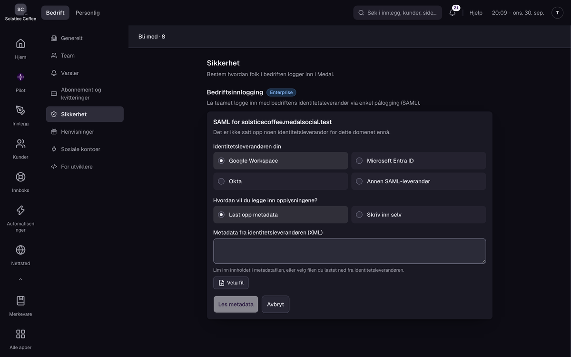Click the user avatar T icon
The height and width of the screenshot is (357, 571).
pos(557,13)
